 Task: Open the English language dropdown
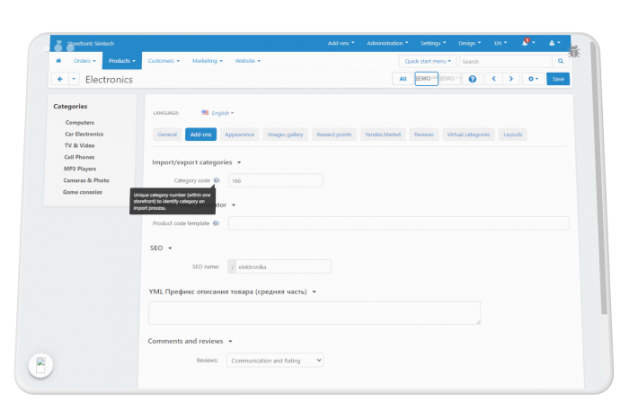point(223,113)
